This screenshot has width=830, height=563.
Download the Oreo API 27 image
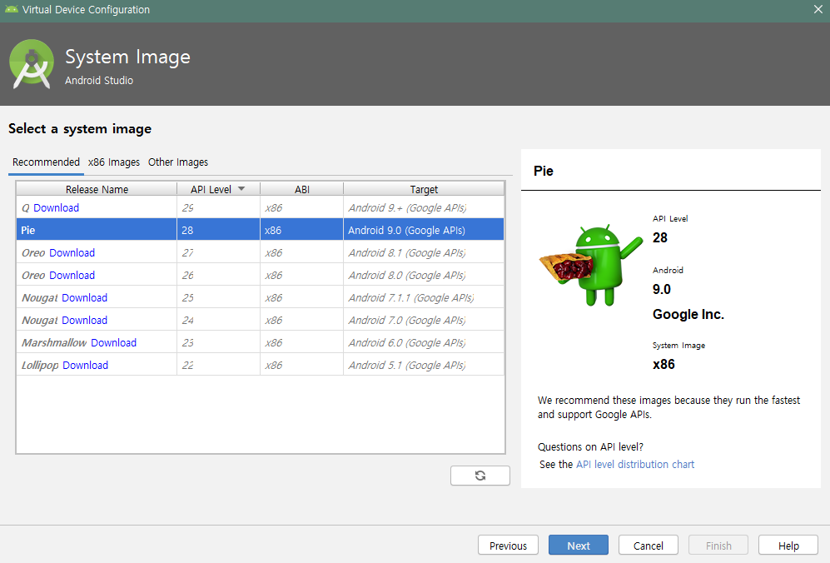pos(72,252)
